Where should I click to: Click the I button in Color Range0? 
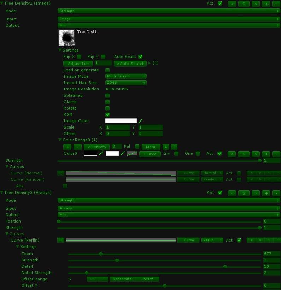coord(174,147)
